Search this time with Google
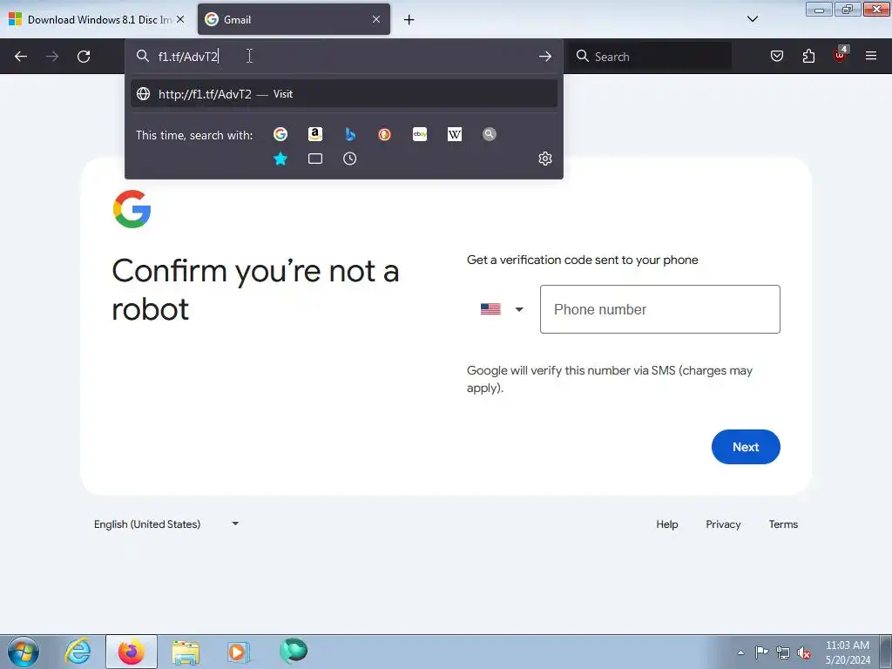Image resolution: width=892 pixels, height=669 pixels. [280, 134]
